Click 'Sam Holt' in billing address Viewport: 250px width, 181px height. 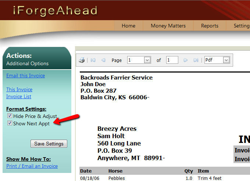[x=111, y=136]
